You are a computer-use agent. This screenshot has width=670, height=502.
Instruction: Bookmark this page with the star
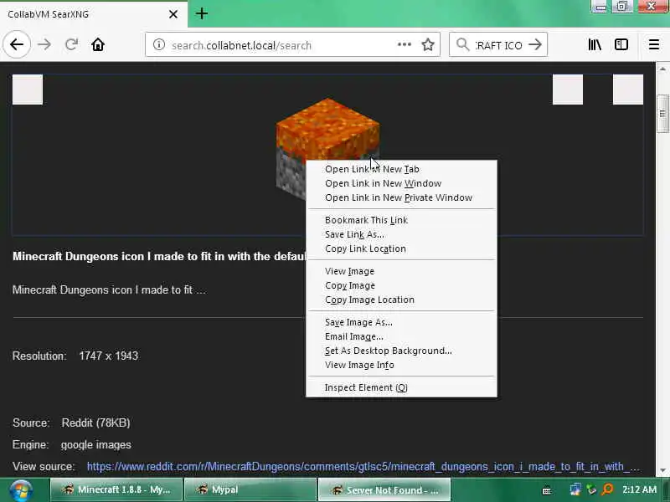pyautogui.click(x=428, y=44)
